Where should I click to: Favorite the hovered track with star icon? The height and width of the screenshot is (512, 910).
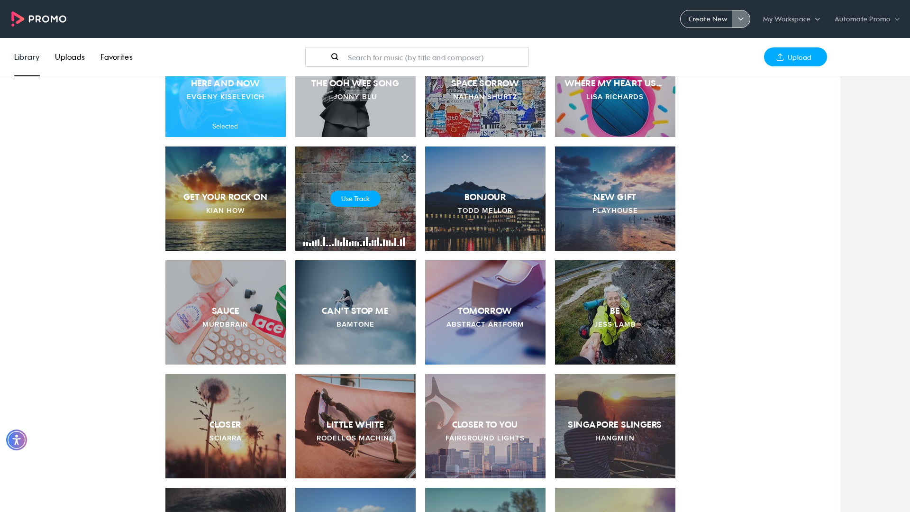coord(405,157)
